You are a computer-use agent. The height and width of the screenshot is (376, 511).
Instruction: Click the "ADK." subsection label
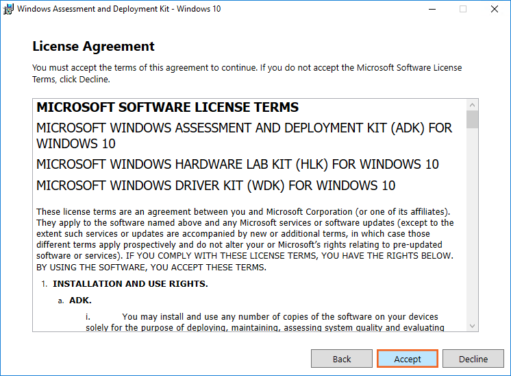[80, 301]
